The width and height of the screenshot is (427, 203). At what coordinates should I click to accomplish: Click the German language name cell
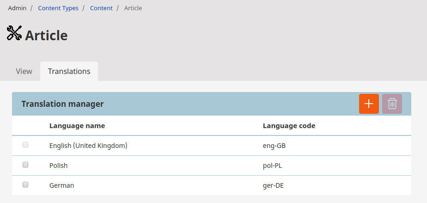click(x=61, y=185)
